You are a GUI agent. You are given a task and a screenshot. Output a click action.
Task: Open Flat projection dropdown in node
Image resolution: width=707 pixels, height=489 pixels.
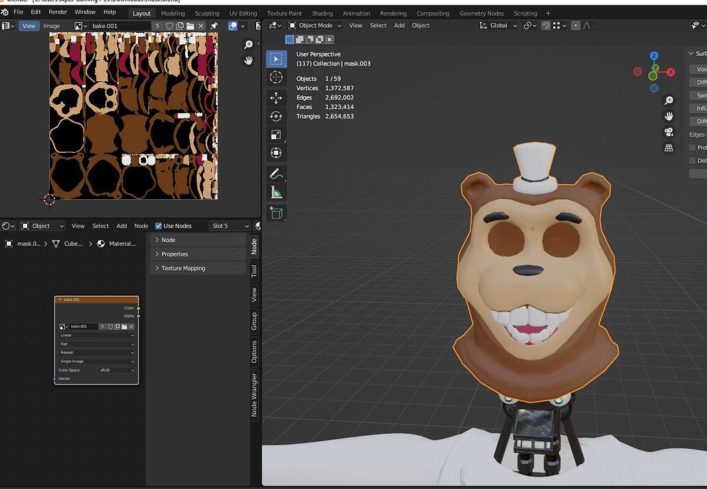pos(96,344)
